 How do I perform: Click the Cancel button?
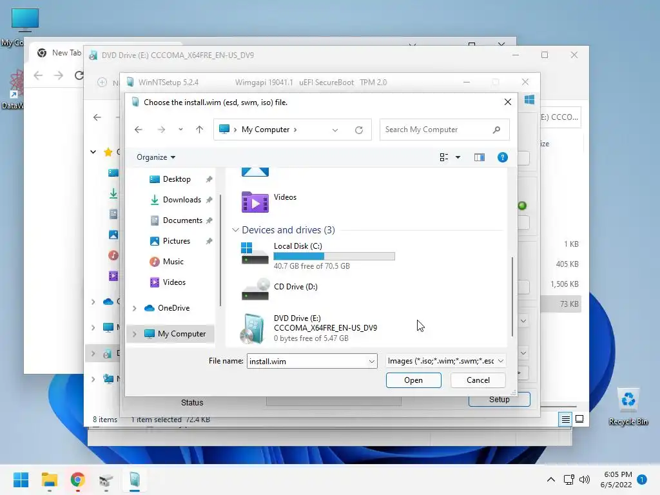(x=478, y=380)
